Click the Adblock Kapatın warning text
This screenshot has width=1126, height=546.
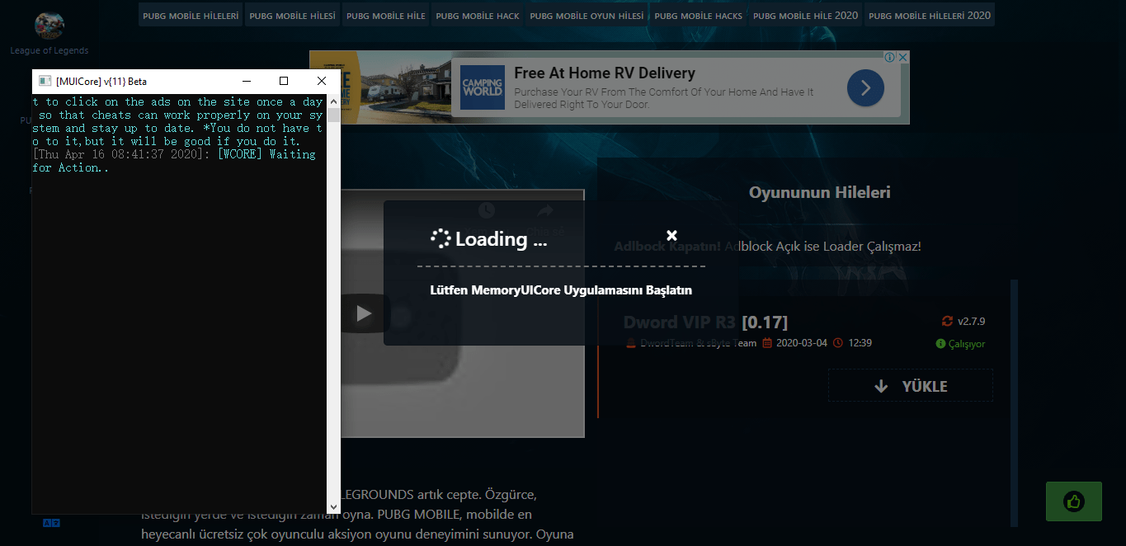click(x=767, y=246)
